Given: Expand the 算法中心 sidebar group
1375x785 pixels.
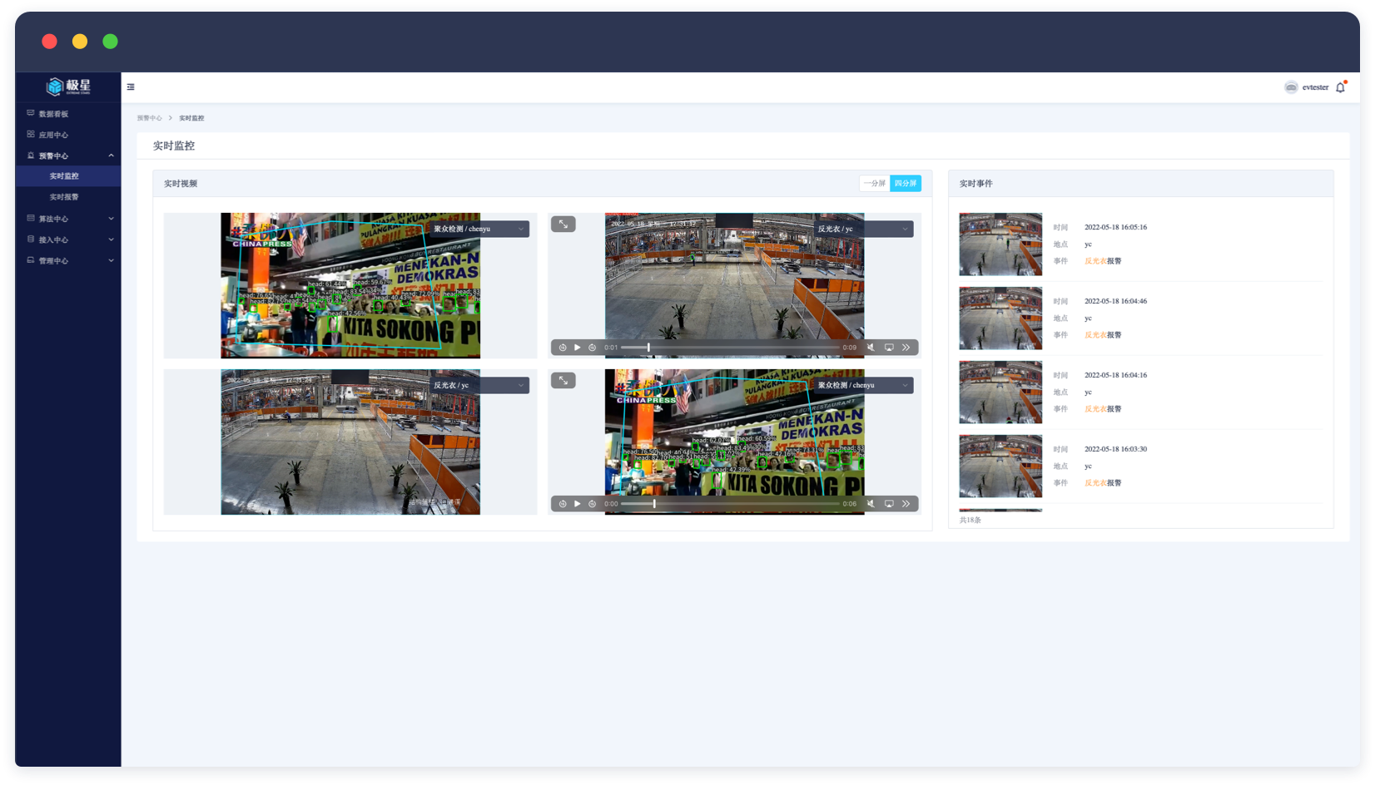Looking at the screenshot, I should point(68,219).
